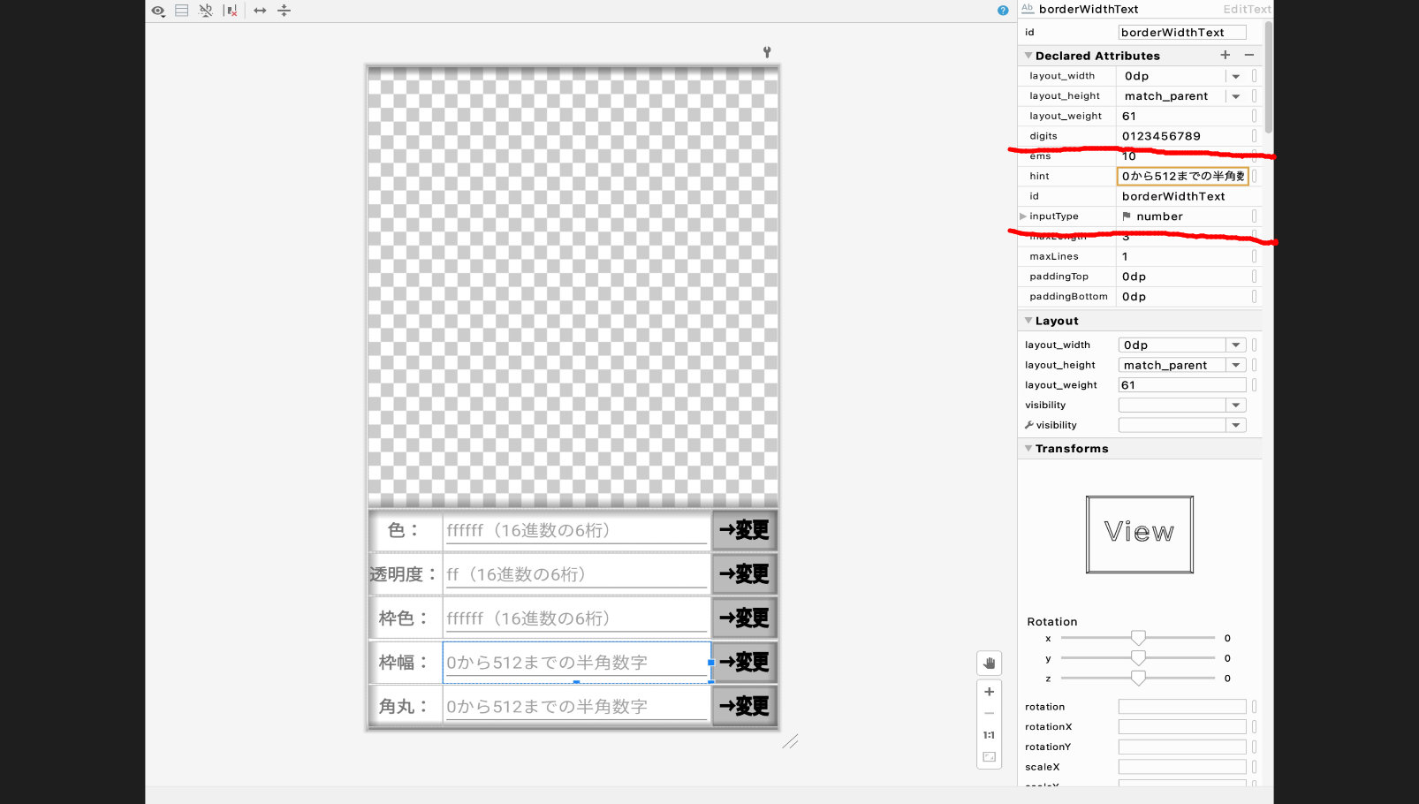Zoom out with the minus button
The height and width of the screenshot is (804, 1419).
pyautogui.click(x=989, y=713)
